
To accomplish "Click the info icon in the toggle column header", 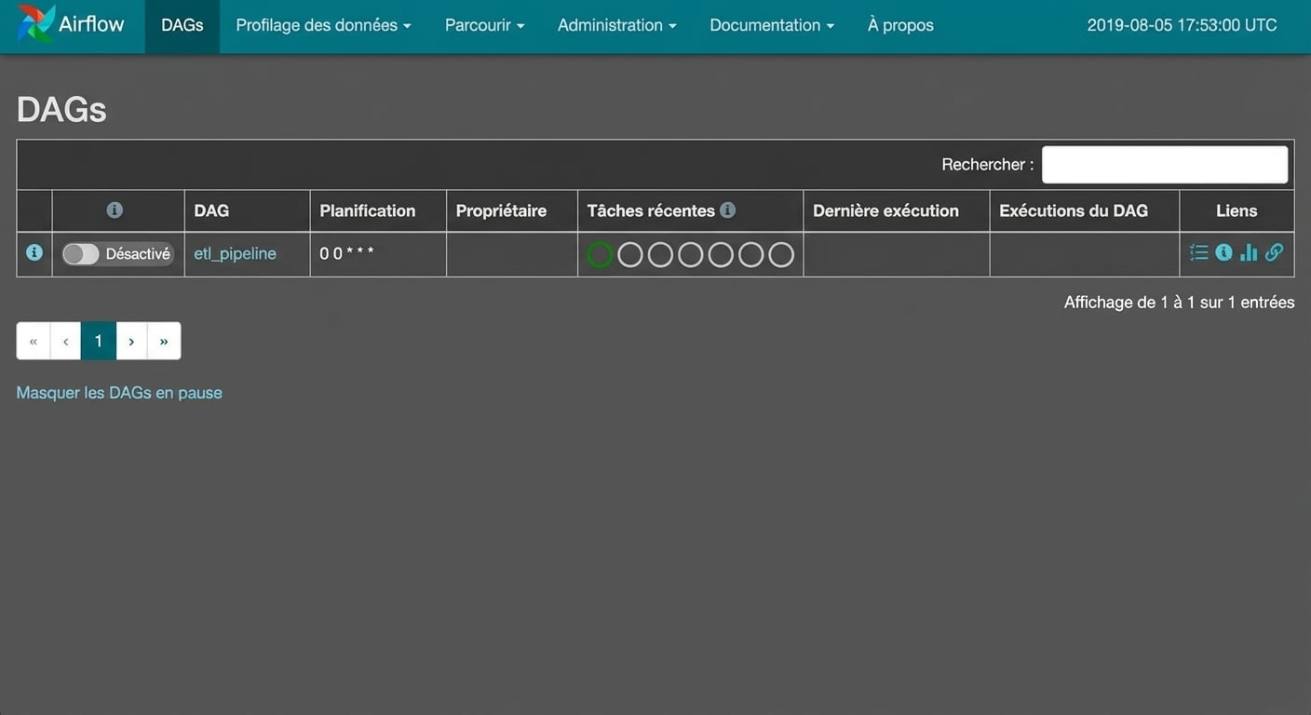I will [115, 210].
